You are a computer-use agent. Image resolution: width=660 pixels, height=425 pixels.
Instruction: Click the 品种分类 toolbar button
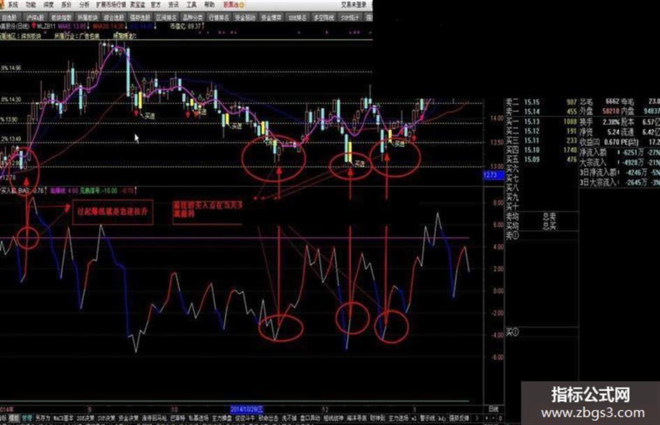click(192, 17)
